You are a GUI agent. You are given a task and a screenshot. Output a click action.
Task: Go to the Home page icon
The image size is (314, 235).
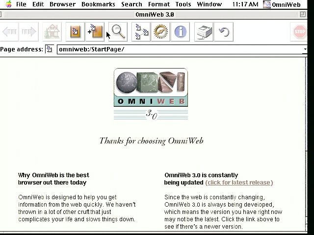(x=52, y=32)
